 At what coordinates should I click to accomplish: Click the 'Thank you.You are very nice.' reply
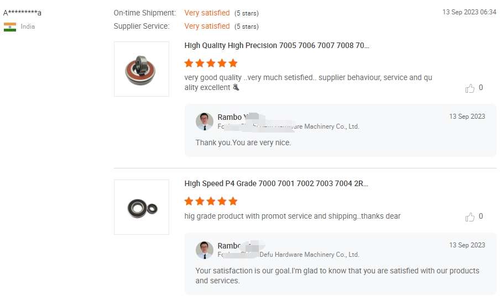(243, 142)
